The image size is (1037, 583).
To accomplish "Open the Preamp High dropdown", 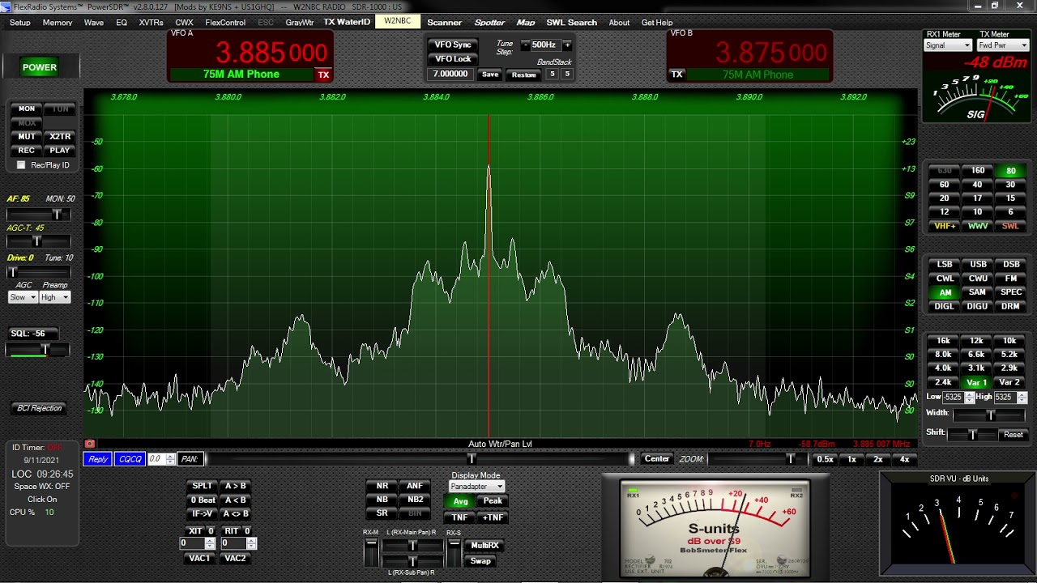I will pyautogui.click(x=55, y=297).
